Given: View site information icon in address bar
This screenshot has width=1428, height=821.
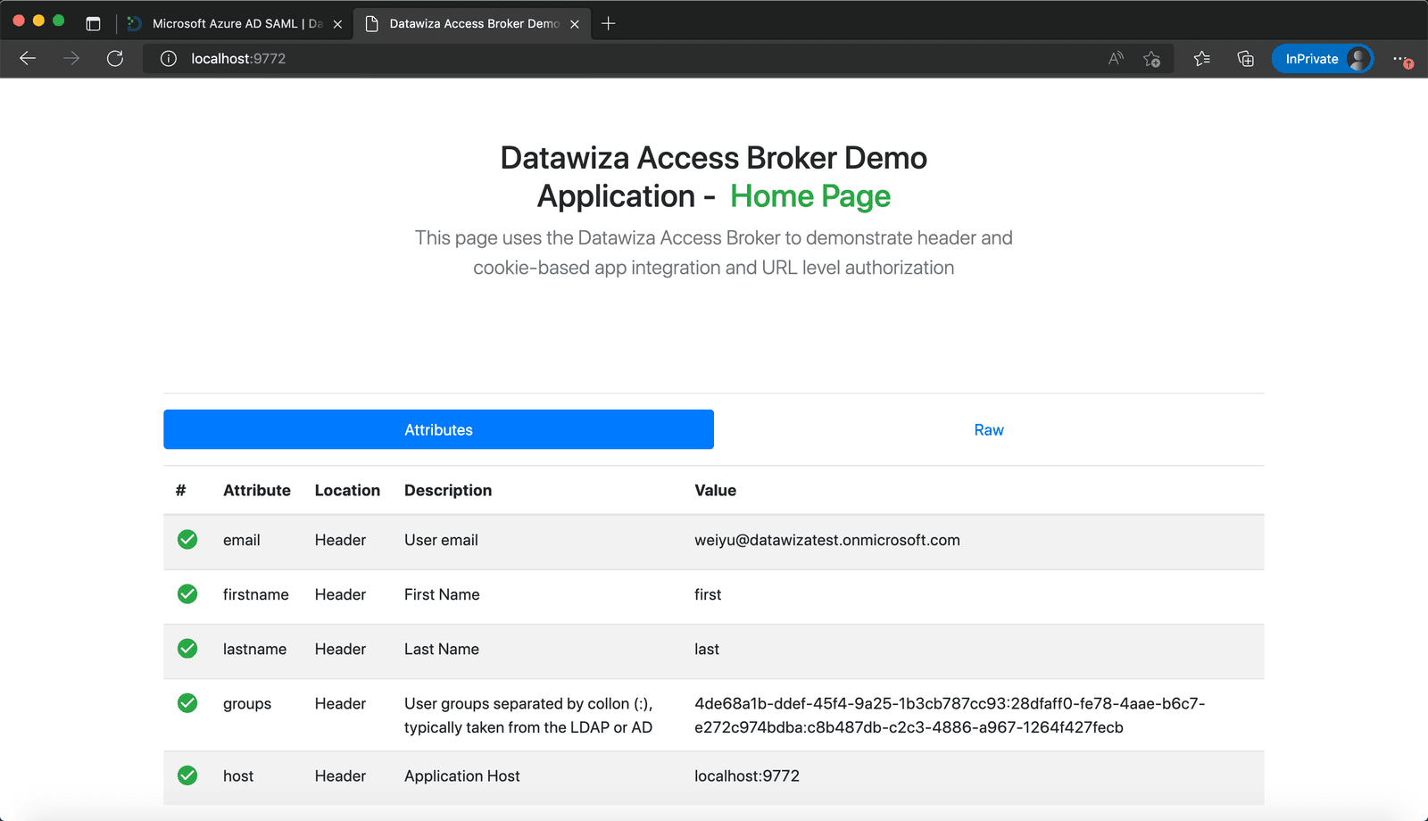Looking at the screenshot, I should (168, 59).
